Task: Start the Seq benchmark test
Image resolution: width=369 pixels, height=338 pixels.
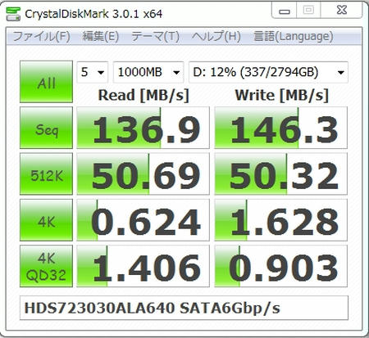Action: [46, 128]
